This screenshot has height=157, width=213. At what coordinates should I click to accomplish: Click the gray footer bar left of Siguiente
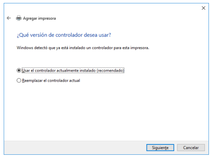[x=75, y=148]
